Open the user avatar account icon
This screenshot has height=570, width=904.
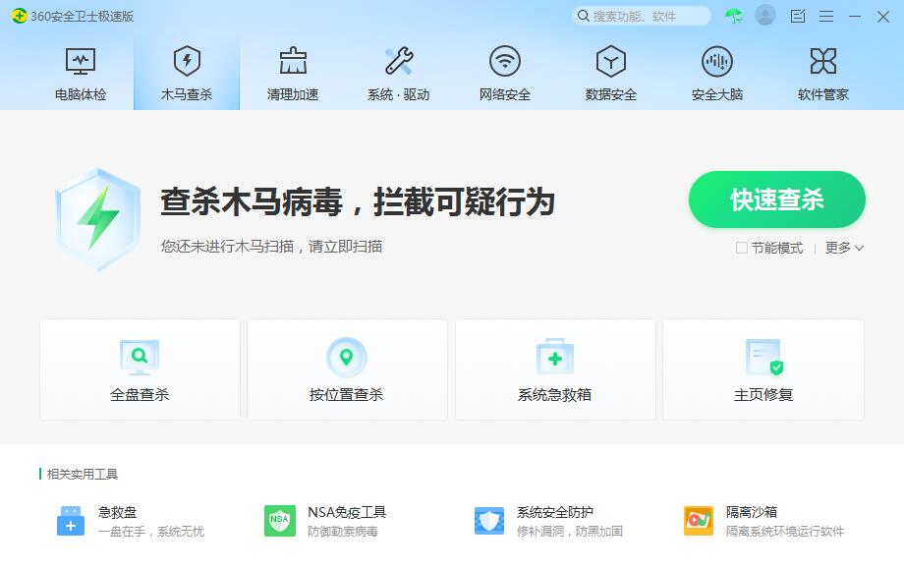pos(765,16)
